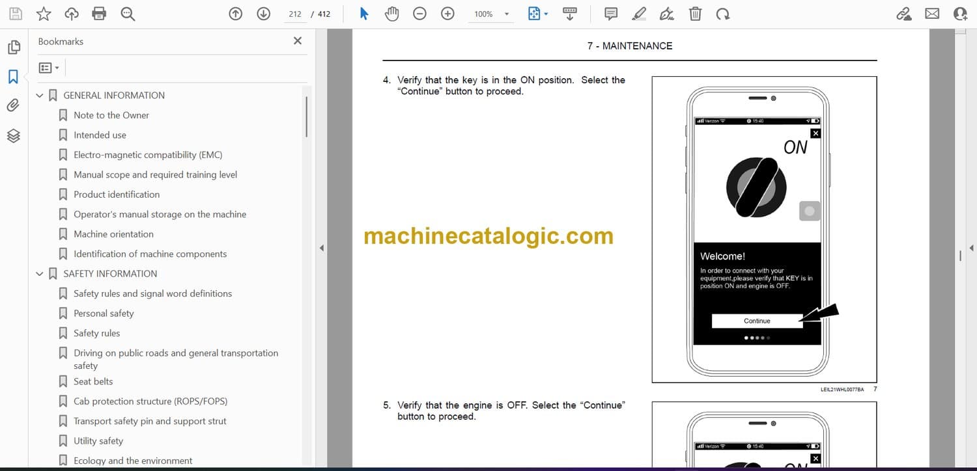Close the Bookmarks panel
The height and width of the screenshot is (471, 977).
pyautogui.click(x=298, y=41)
